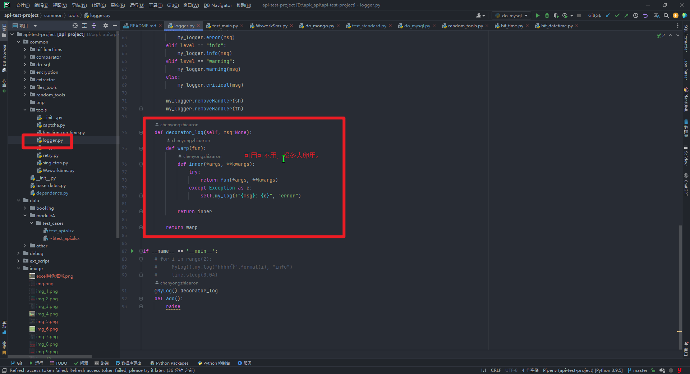Open the SciView side panel
The width and height of the screenshot is (690, 374).
coord(686,155)
